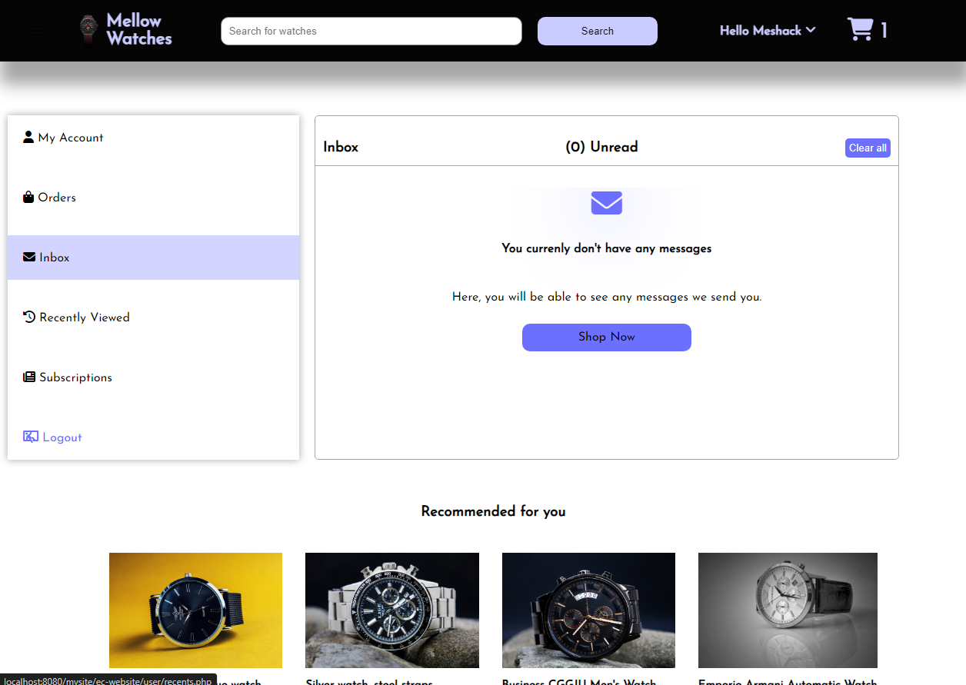Select Recently Viewed in the sidebar

pos(85,317)
